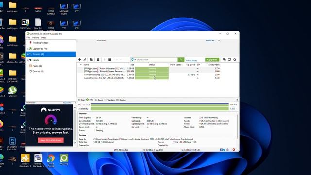This screenshot has height=175, width=311.
Task: Switch to the Graphs tab
Action: tap(121, 100)
